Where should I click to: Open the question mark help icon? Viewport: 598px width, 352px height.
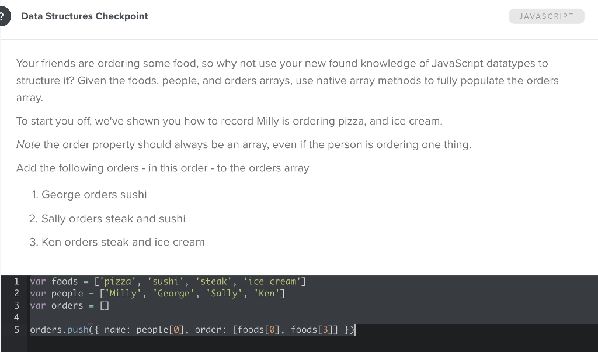tap(3, 16)
